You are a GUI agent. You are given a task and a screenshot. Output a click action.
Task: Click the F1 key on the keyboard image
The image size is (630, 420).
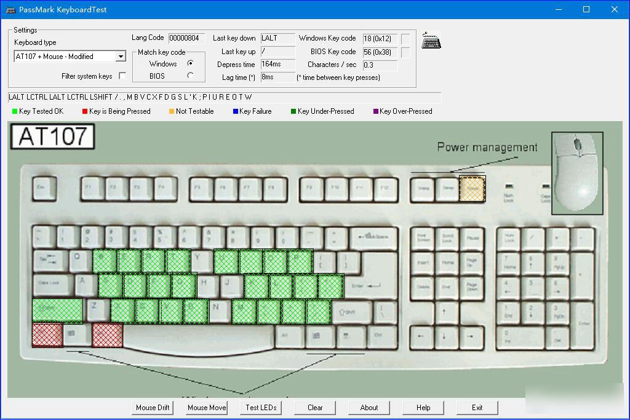92,189
